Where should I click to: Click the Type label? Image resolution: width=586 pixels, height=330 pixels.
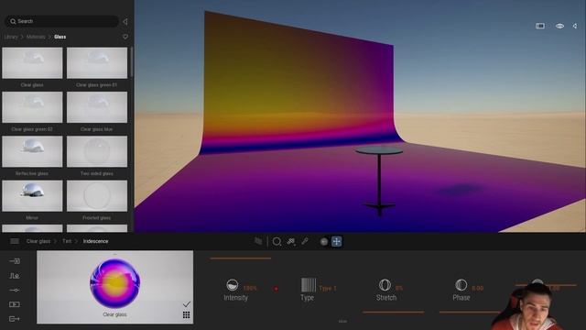pyautogui.click(x=308, y=298)
